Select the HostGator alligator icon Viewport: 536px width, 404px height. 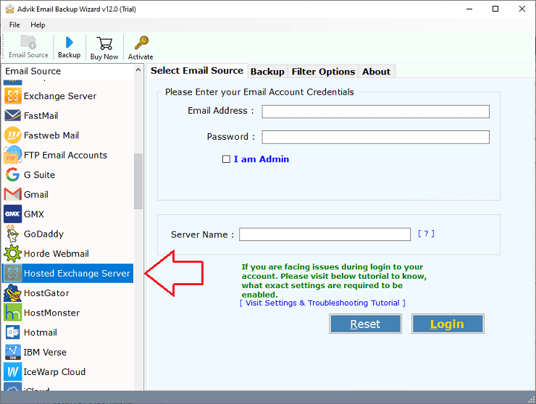(x=13, y=293)
